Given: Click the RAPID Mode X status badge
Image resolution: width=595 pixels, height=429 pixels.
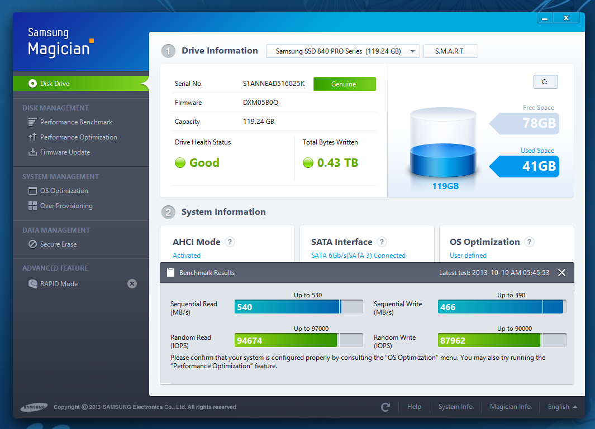Looking at the screenshot, I should coord(132,284).
